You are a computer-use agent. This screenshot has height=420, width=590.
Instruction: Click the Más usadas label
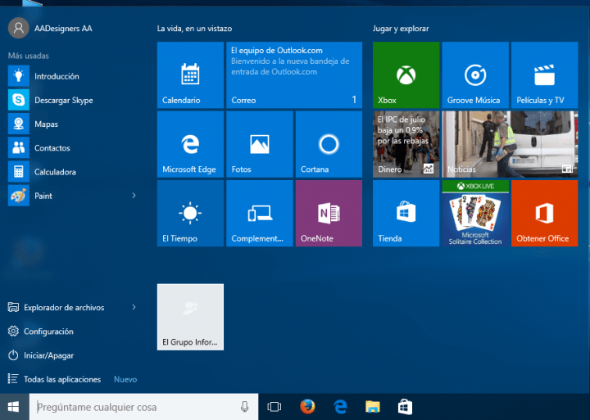[x=29, y=56]
